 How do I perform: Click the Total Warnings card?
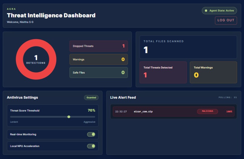click(x=213, y=72)
